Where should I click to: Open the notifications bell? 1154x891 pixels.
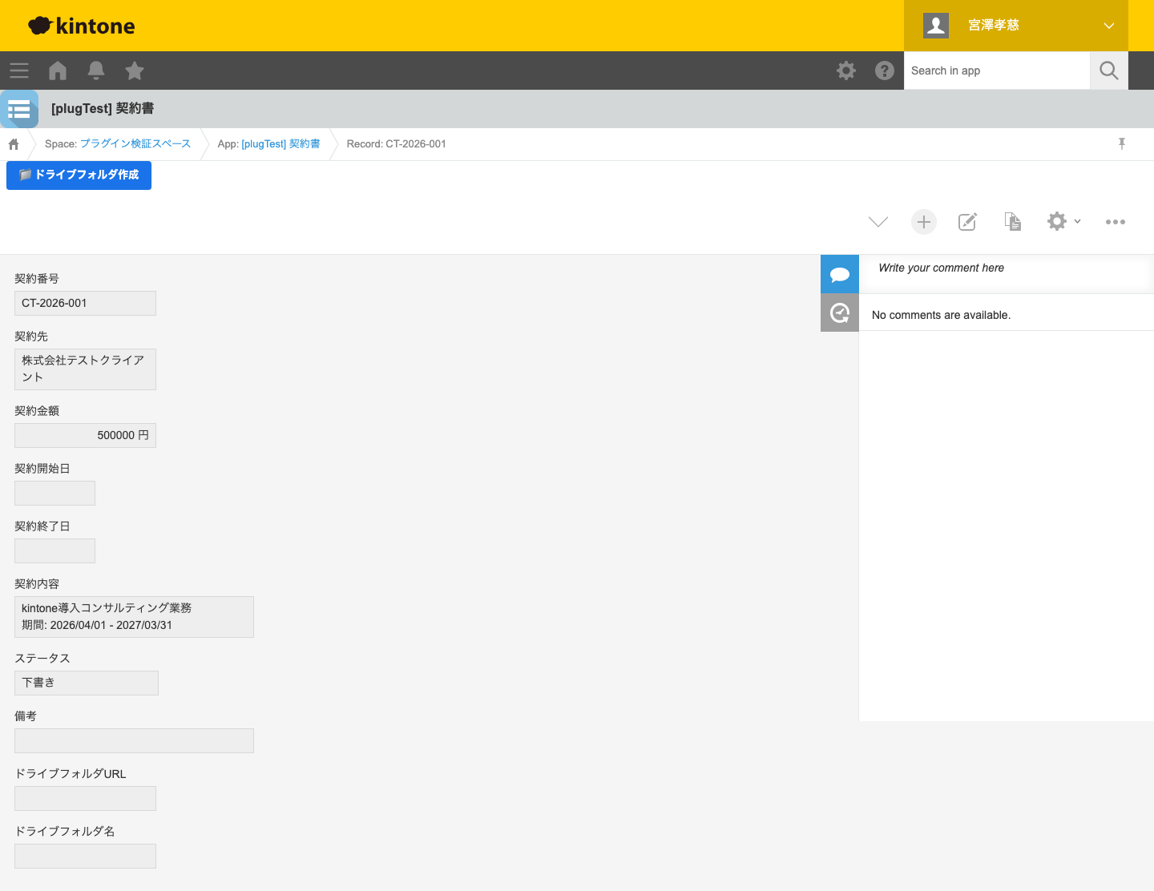pyautogui.click(x=96, y=71)
